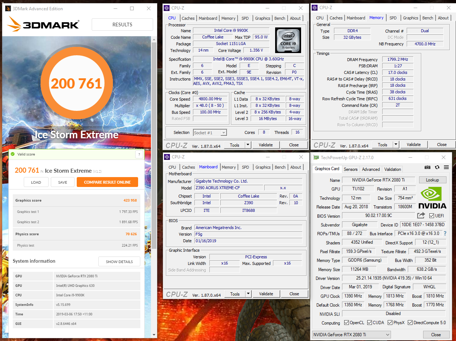Screen dimensions: 456x341
Task: Click the LOAD button in 3DMark
Action: pos(36,182)
